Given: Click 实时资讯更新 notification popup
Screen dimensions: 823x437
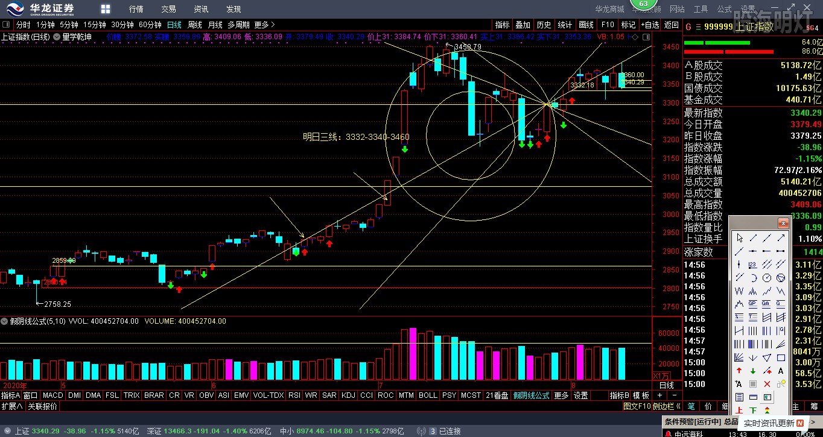Looking at the screenshot, I should pyautogui.click(x=774, y=423).
